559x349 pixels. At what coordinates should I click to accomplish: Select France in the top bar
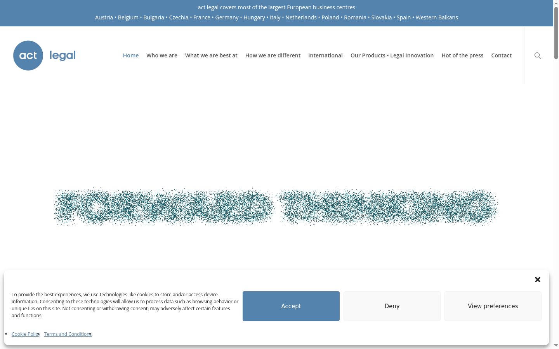pyautogui.click(x=202, y=17)
